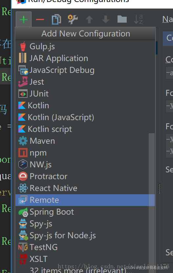Choose Kotlin (JavaScript) entry

click(85, 117)
